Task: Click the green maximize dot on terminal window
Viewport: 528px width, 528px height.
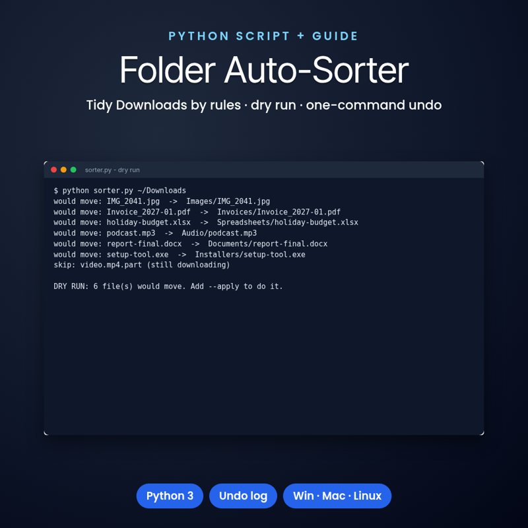Action: point(73,170)
